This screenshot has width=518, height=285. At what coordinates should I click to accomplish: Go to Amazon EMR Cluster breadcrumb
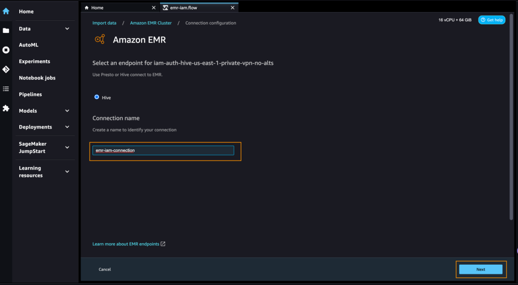click(x=151, y=23)
